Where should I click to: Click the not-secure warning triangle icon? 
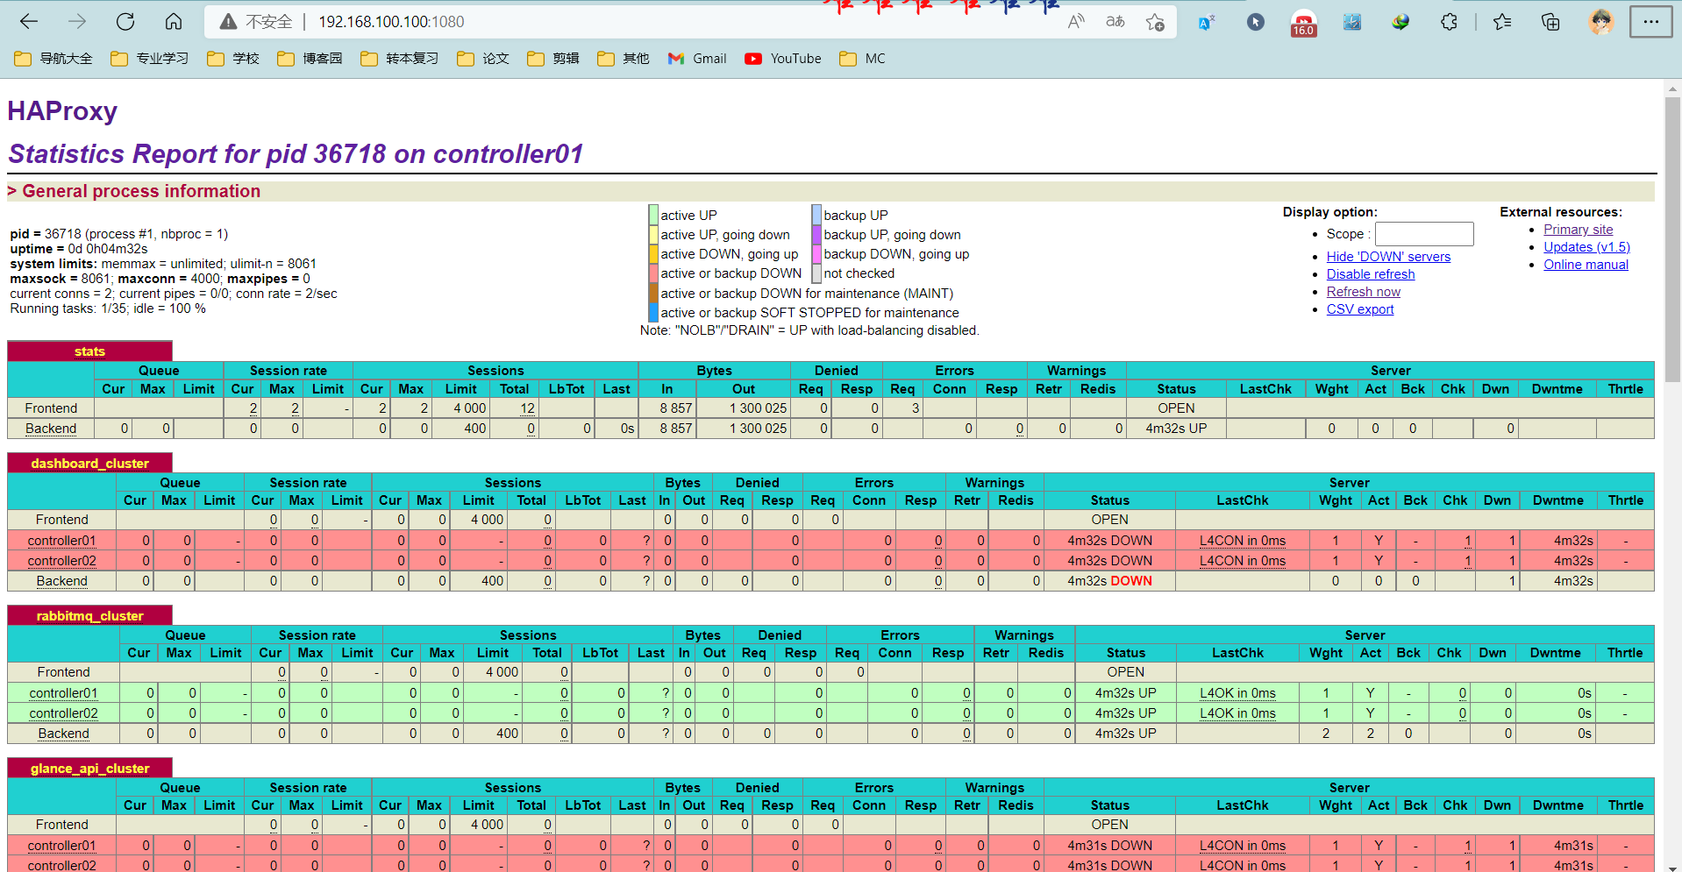228,22
